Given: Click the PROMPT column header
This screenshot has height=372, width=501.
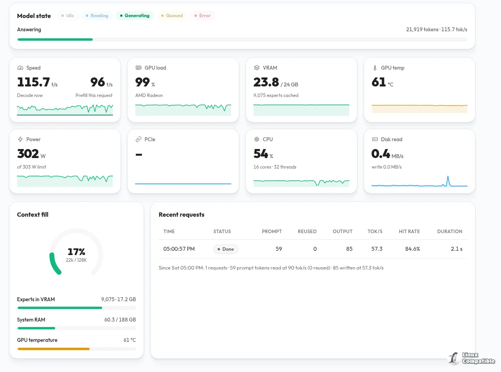Looking at the screenshot, I should [x=272, y=232].
